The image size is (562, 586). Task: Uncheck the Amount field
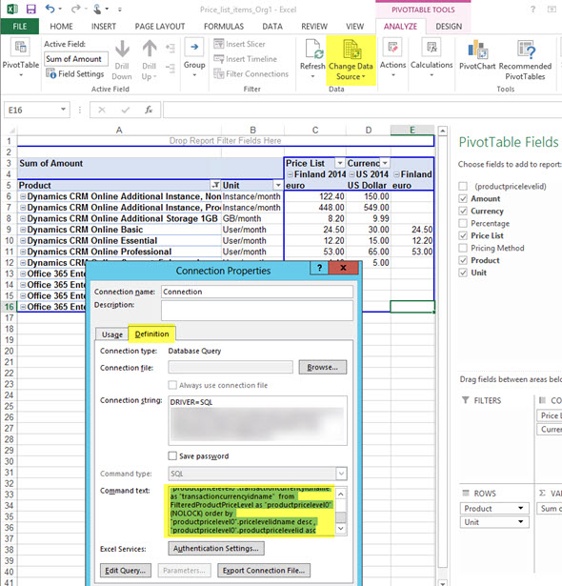[x=463, y=198]
